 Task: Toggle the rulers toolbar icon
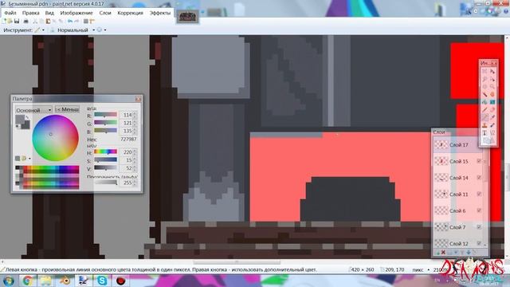(x=92, y=22)
